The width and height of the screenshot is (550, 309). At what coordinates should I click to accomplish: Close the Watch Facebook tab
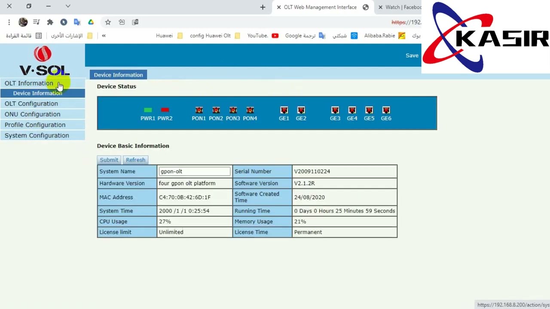click(x=380, y=7)
